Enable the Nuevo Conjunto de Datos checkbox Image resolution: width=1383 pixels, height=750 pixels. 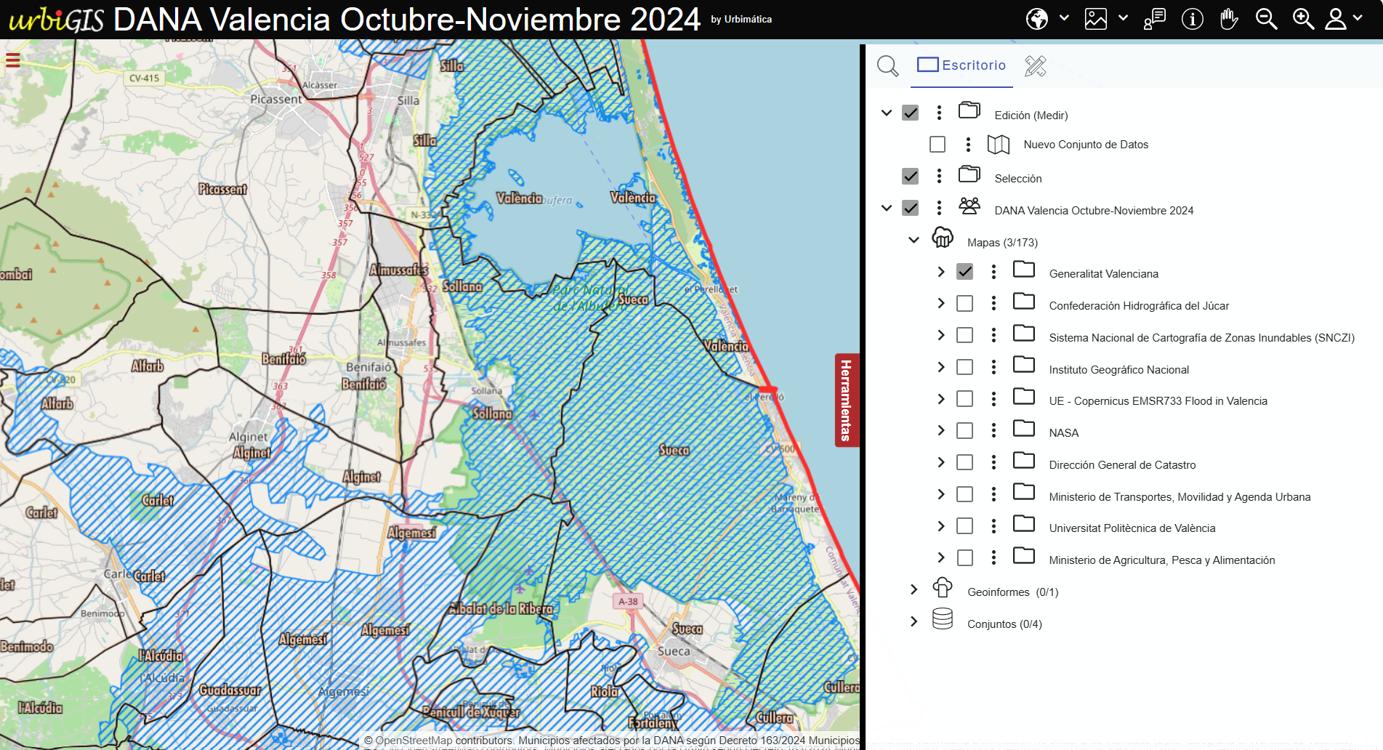tap(938, 145)
